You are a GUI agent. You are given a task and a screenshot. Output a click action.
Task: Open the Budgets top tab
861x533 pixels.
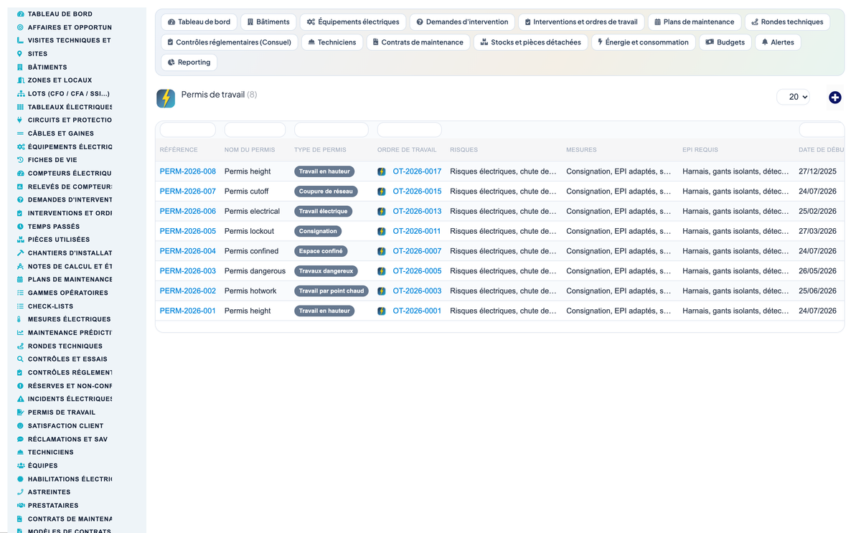click(725, 42)
